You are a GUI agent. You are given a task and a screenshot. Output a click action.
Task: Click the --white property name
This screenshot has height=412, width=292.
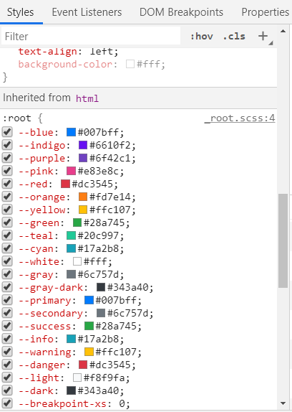coord(39,261)
